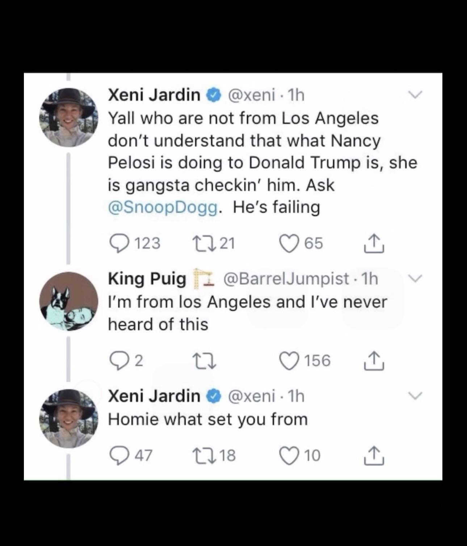
Task: Like King Puig's tweet
Action: 289,361
